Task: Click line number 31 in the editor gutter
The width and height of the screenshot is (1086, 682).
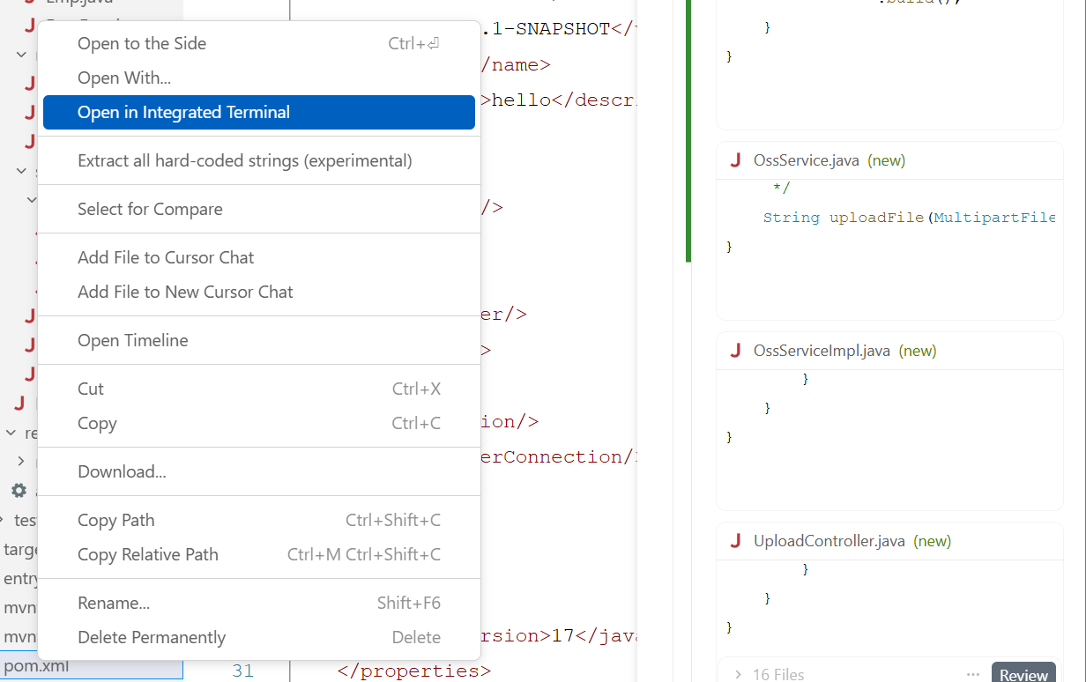Action: tap(242, 671)
